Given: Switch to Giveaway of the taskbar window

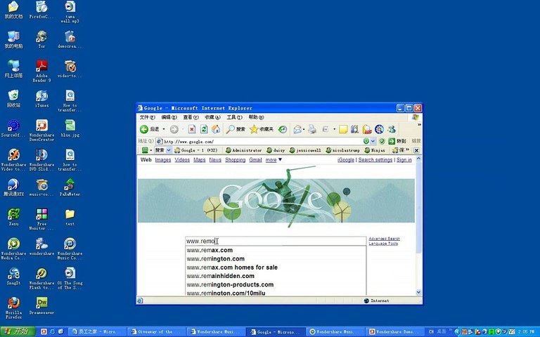Looking at the screenshot, I should [x=155, y=332].
